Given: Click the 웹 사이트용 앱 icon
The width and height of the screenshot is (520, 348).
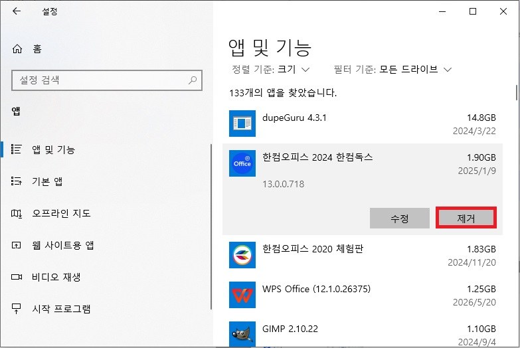Looking at the screenshot, I should tap(16, 245).
